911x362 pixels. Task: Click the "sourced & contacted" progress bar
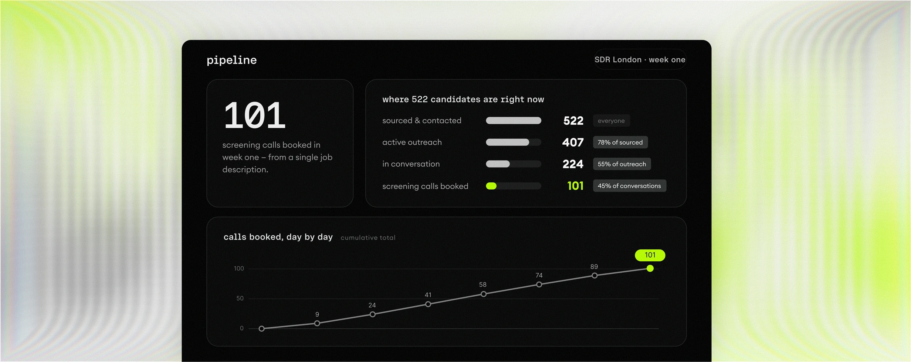[514, 121]
